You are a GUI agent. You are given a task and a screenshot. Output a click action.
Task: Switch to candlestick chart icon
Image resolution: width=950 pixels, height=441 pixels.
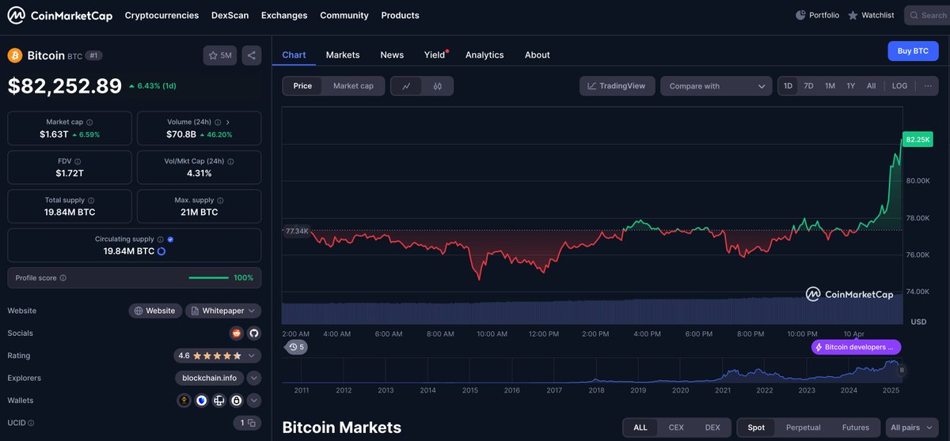(437, 86)
